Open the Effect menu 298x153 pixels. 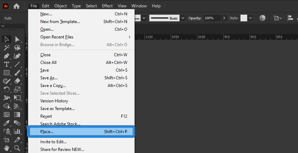point(107,6)
